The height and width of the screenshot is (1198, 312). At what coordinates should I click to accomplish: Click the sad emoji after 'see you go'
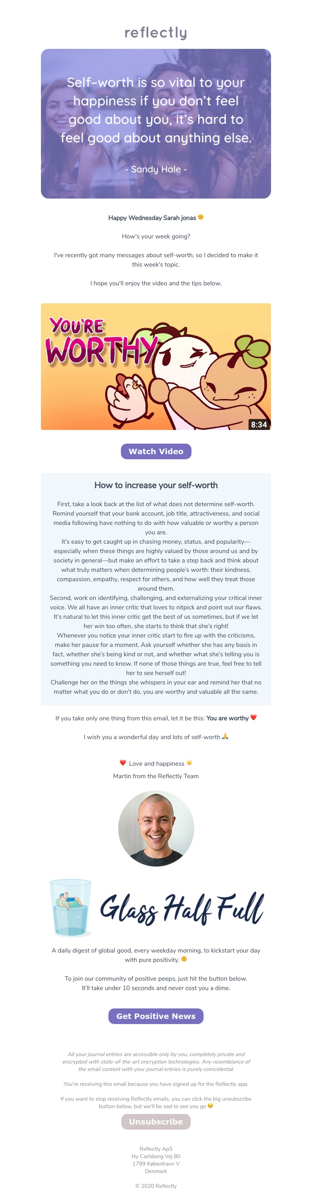(210, 1106)
